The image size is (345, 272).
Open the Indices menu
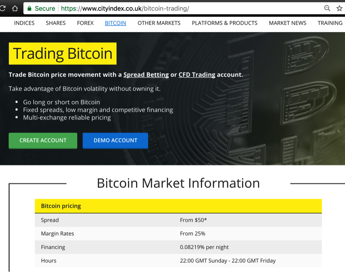(x=24, y=23)
